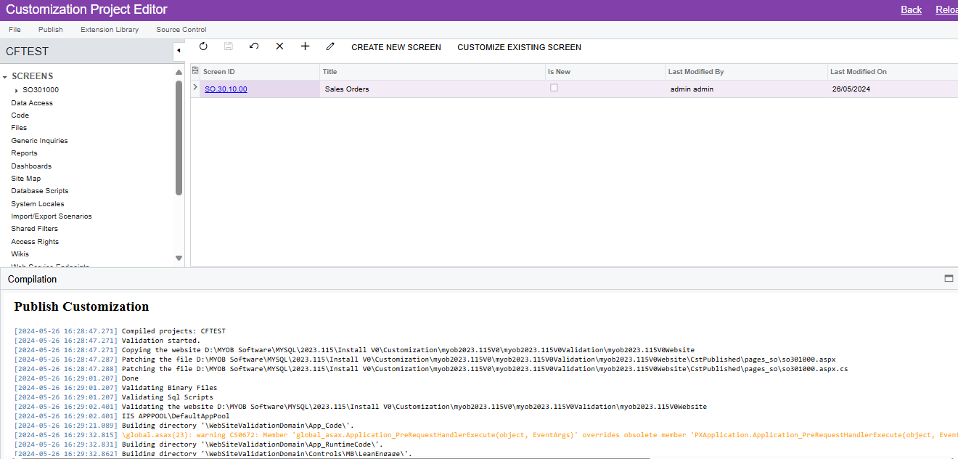The image size is (958, 459).
Task: Open the Extension Library menu
Action: pos(110,30)
